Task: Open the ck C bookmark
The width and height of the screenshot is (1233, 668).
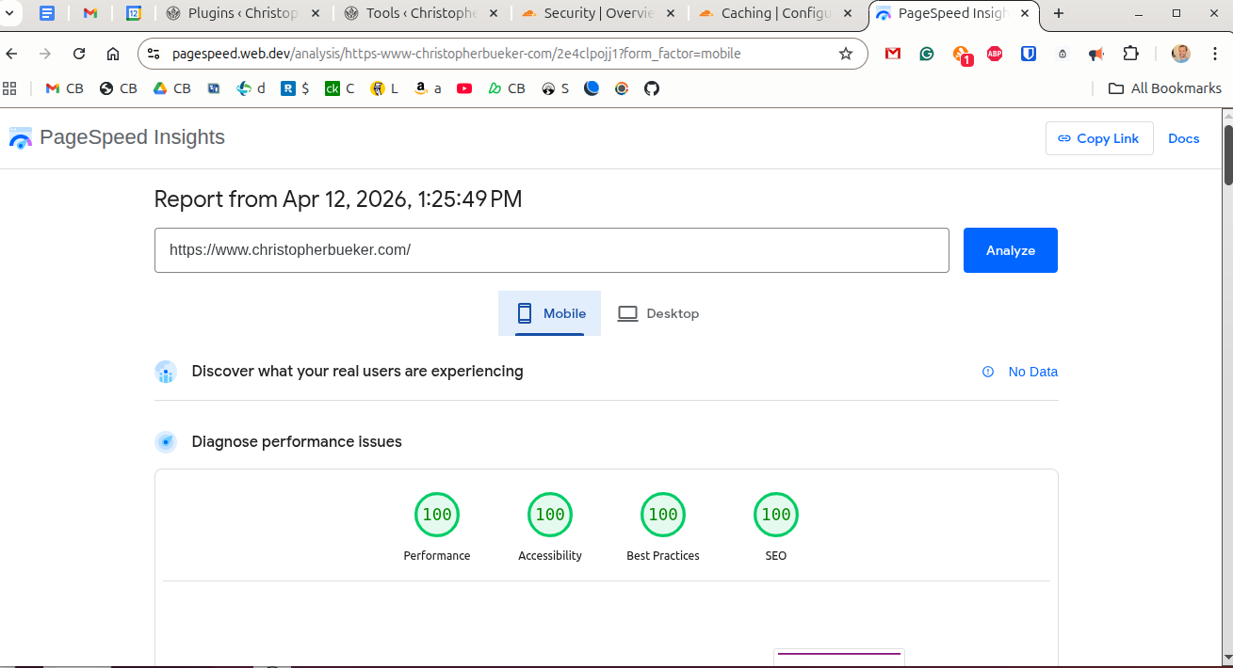Action: click(340, 88)
